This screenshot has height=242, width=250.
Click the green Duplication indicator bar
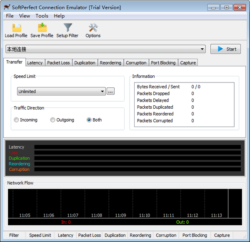137,158
